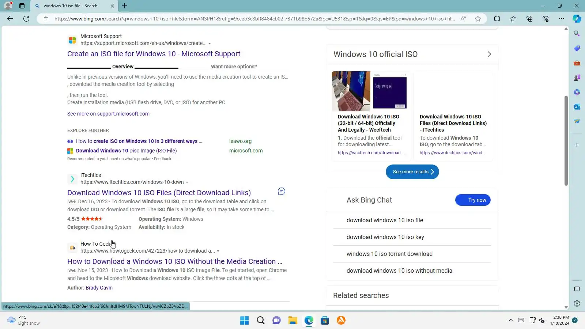The width and height of the screenshot is (585, 329).
Task: Open the taskbar clock and date
Action: [x=560, y=321]
